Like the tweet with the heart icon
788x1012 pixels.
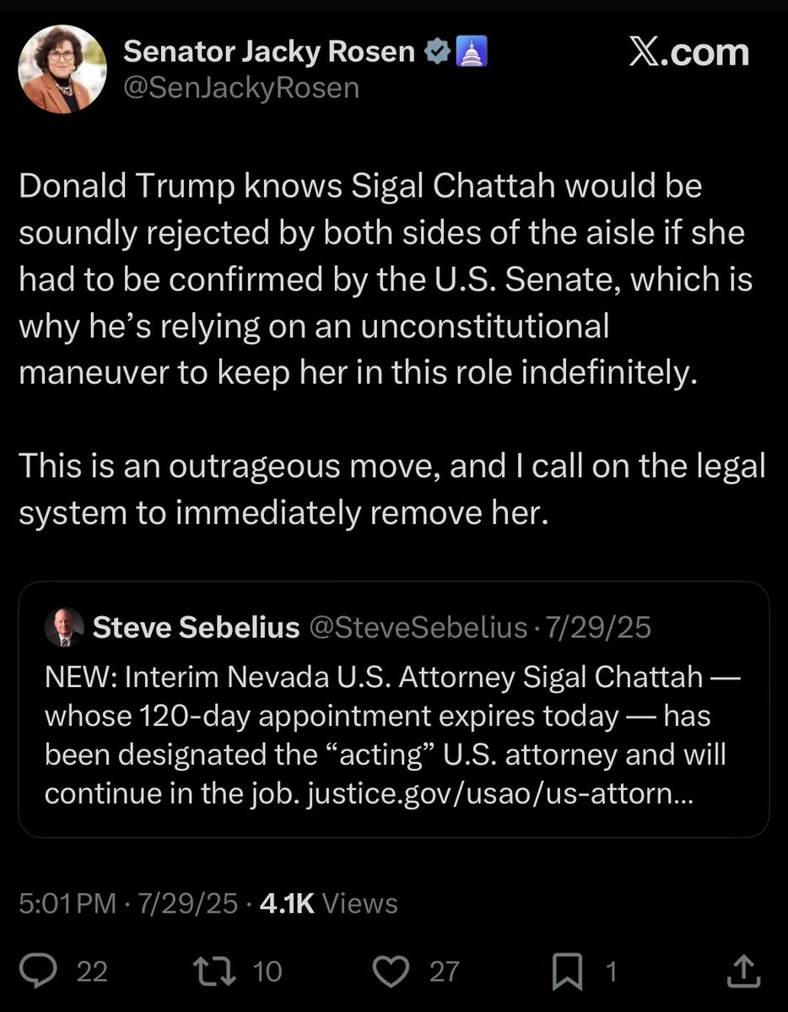[390, 971]
